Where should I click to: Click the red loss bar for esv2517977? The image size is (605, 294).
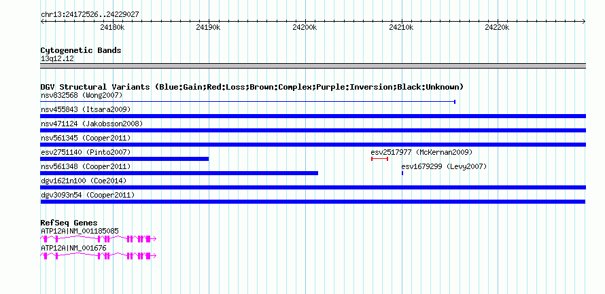(380, 159)
